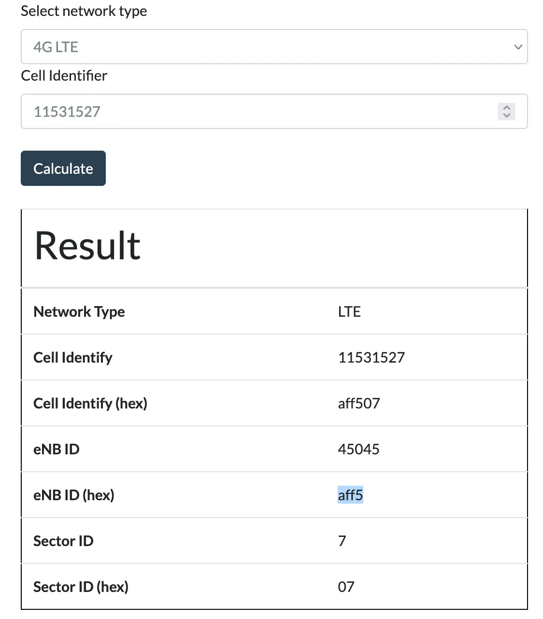Click the 'Cell Identifier' label
The width and height of the screenshot is (543, 619).
pos(64,76)
